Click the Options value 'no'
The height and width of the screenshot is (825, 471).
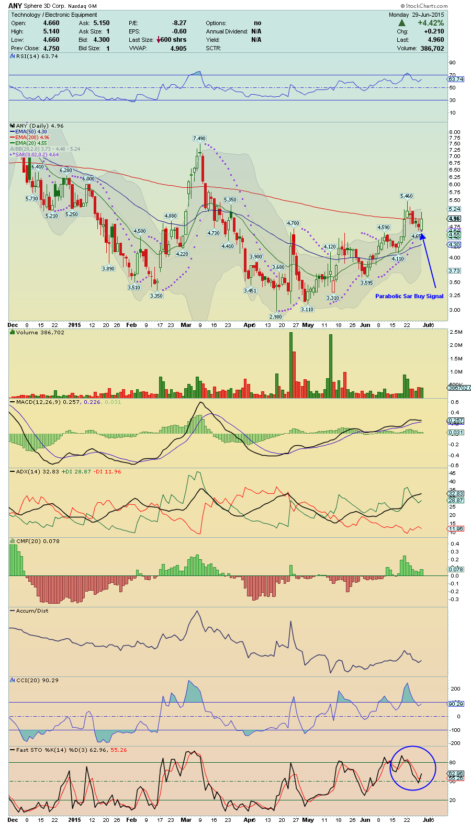257,23
